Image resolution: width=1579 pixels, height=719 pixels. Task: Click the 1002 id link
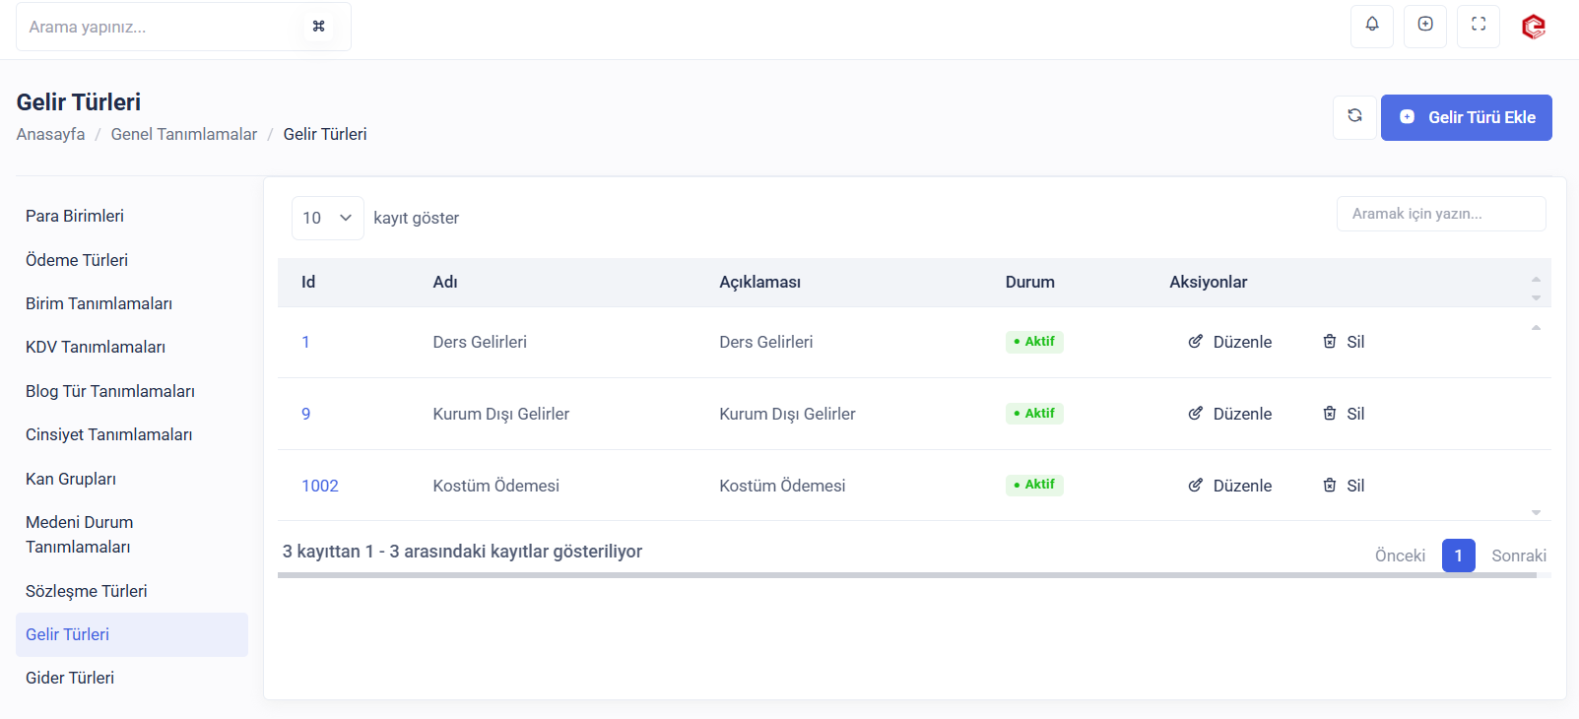pyautogui.click(x=320, y=486)
